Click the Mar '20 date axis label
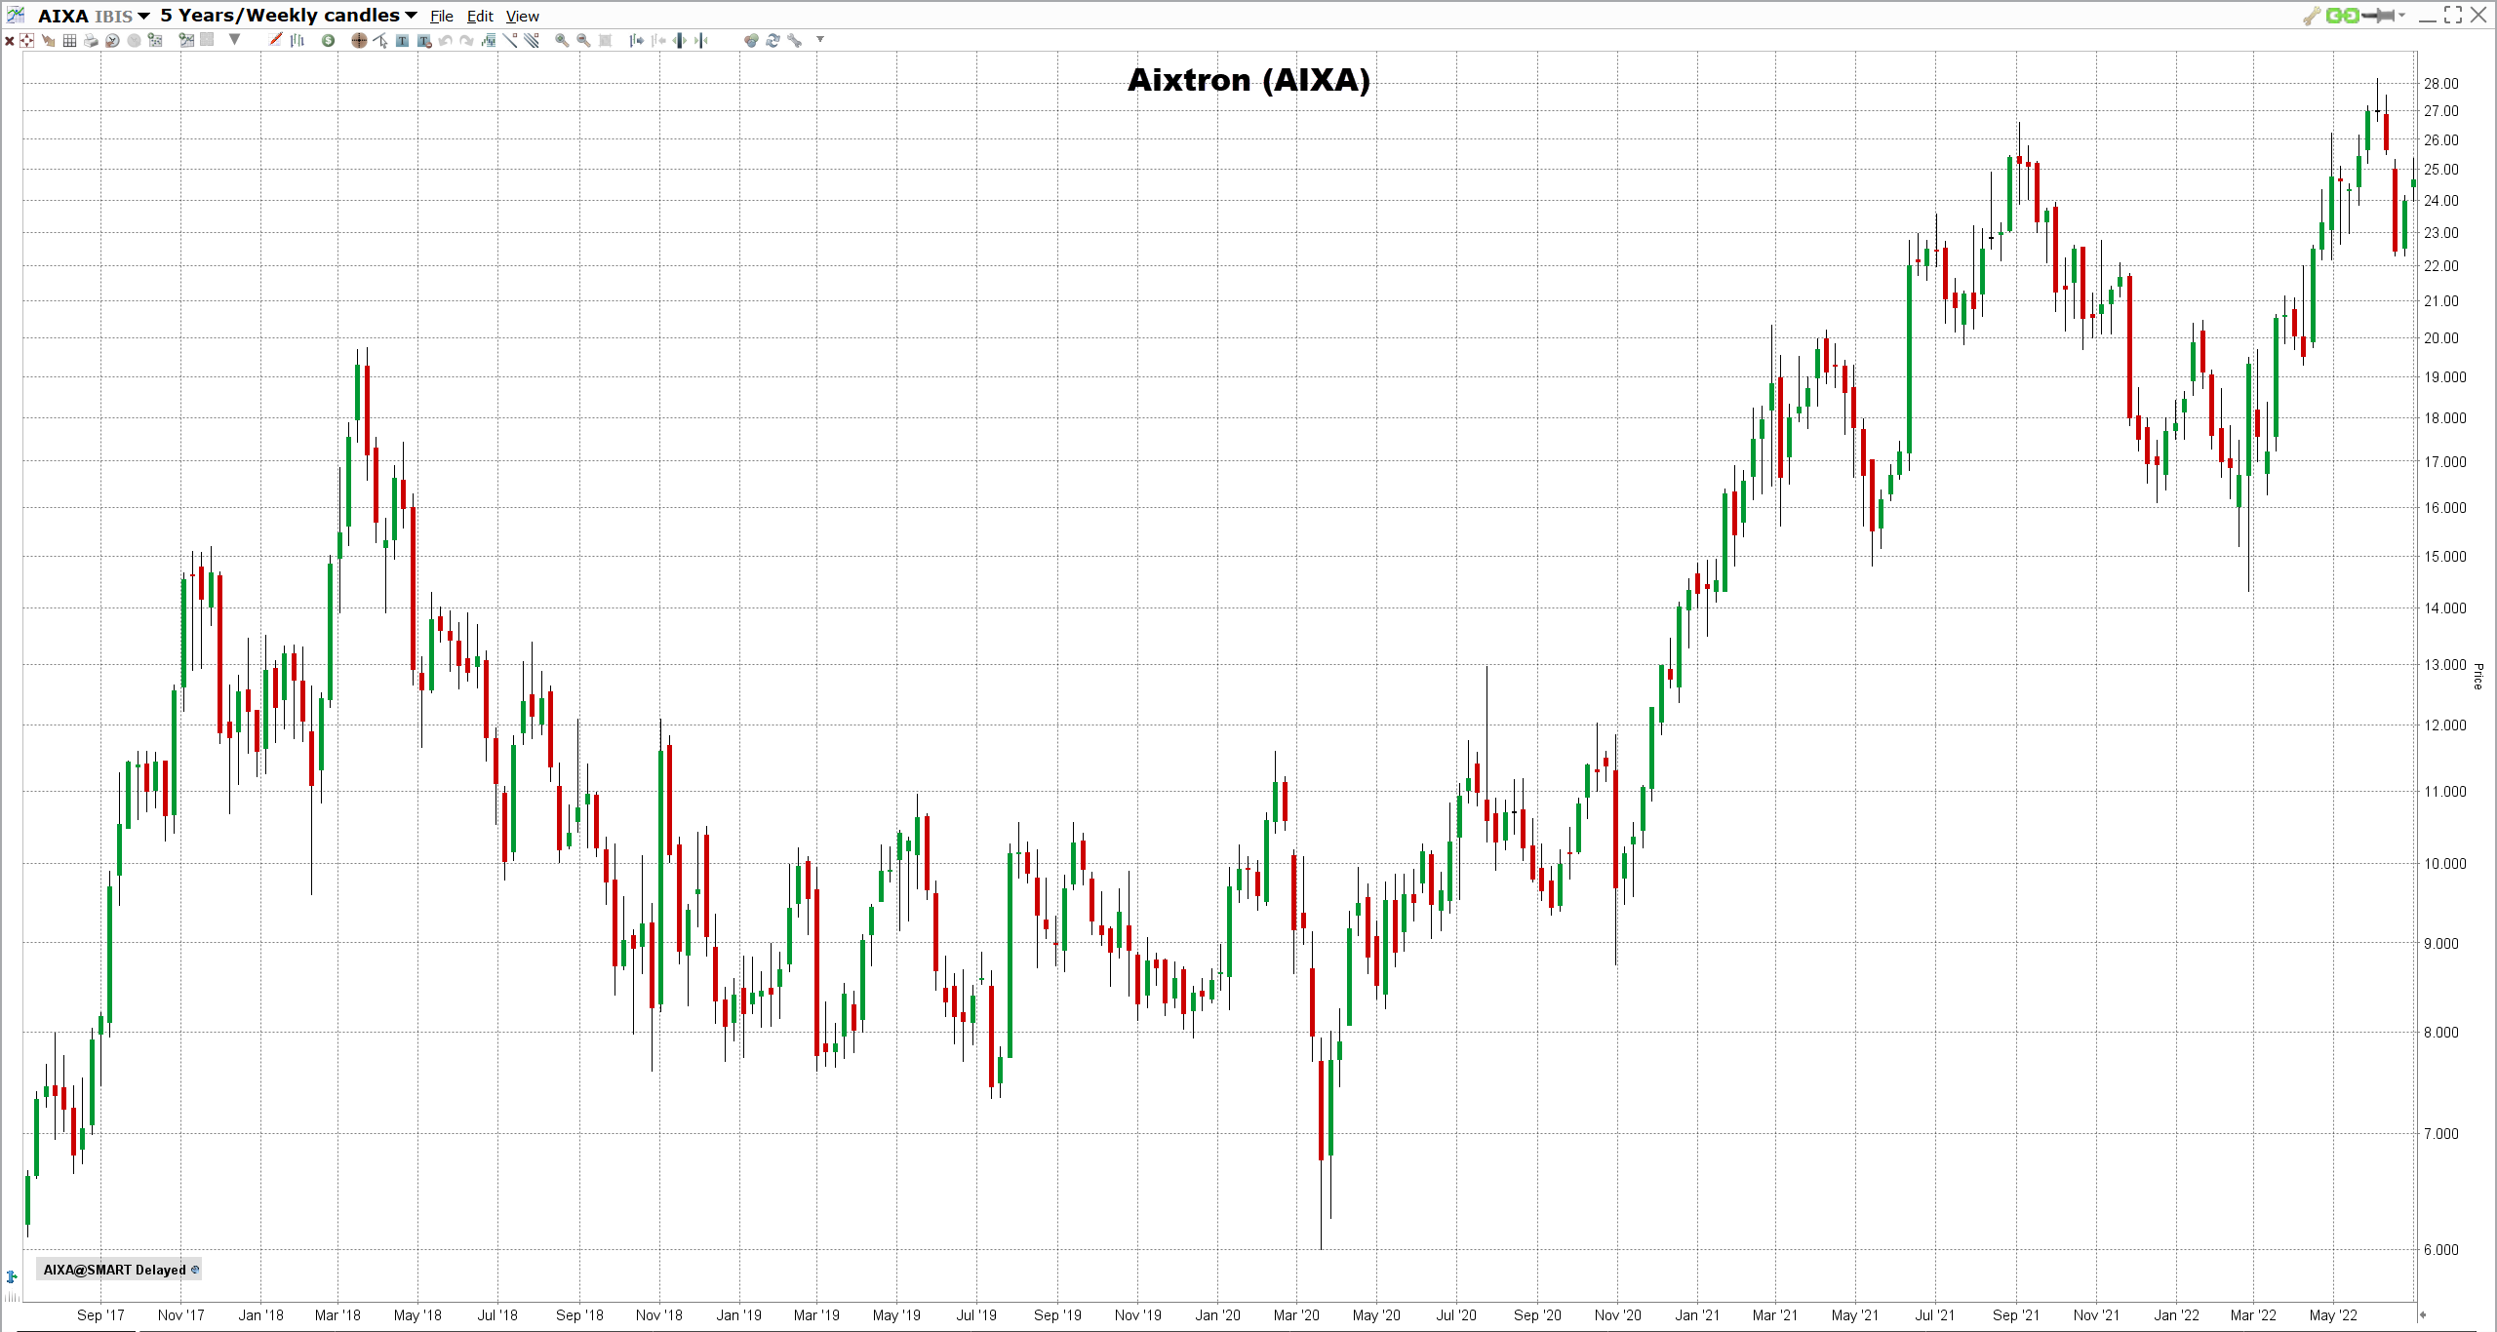The width and height of the screenshot is (2497, 1332). point(1296,1315)
